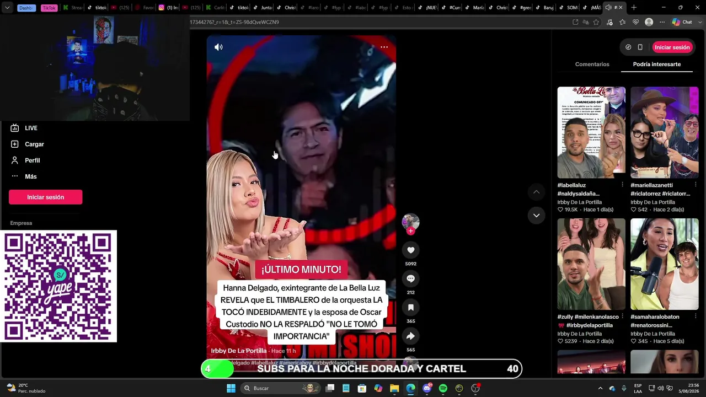
Task: Open the #mariellazanetti recommended video thumbnail
Action: [664, 132]
